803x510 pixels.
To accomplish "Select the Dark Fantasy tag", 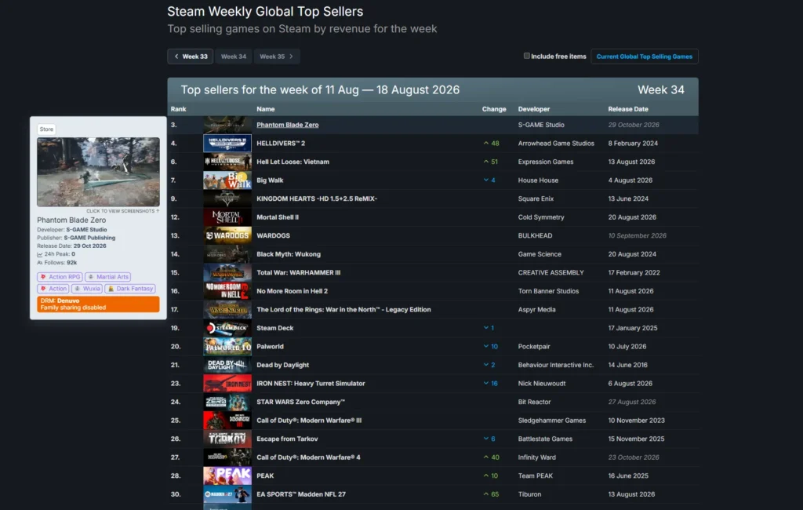I will 130,289.
